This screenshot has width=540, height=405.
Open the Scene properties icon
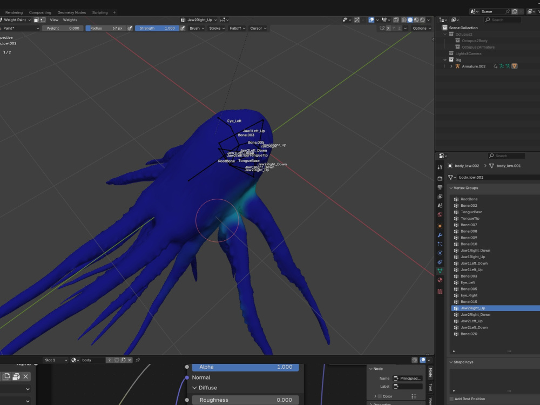pos(440,205)
